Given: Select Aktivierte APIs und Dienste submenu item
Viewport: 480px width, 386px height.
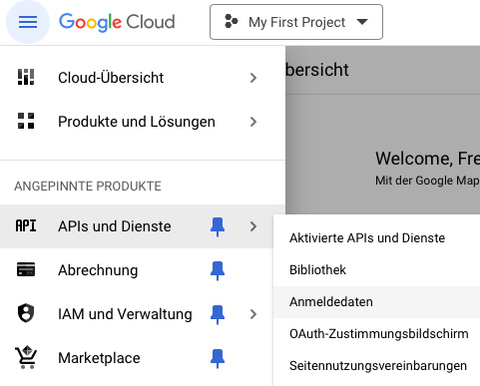Looking at the screenshot, I should tap(376, 238).
